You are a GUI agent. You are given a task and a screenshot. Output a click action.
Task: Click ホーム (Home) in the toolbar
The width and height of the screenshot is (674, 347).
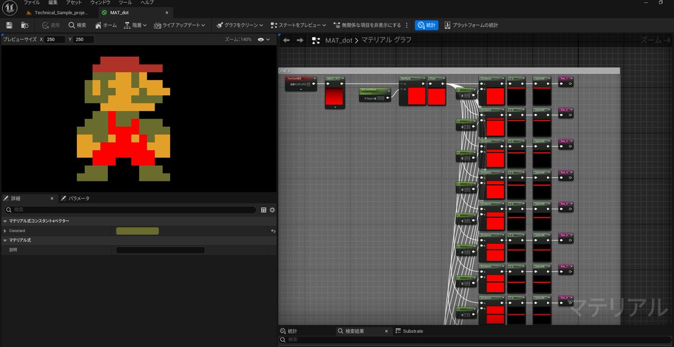point(106,25)
